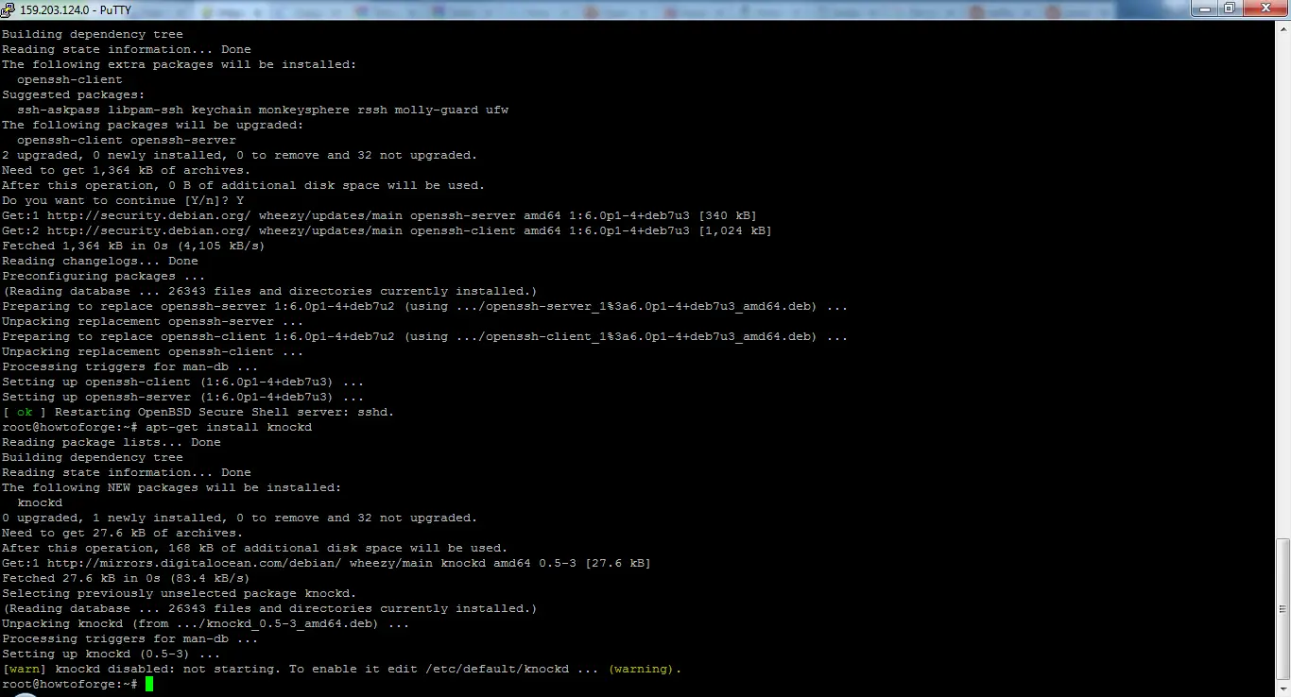Click 'Need to get 1,364 kB of archives' line
The image size is (1291, 697).
pos(127,170)
